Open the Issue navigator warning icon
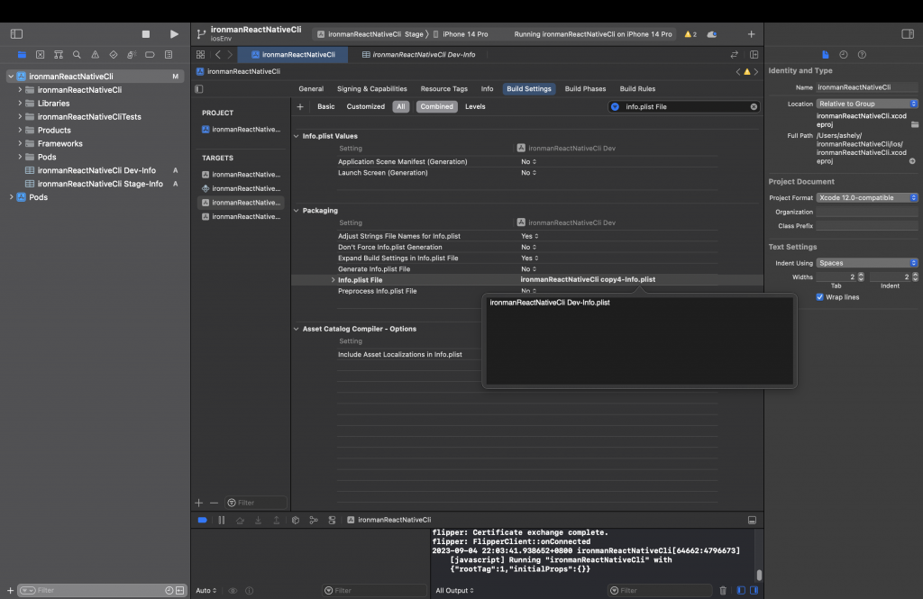923x599 pixels. pos(96,55)
